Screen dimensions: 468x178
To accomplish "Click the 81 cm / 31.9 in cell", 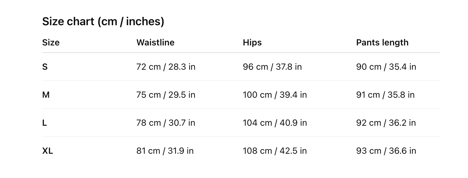I will [x=165, y=151].
